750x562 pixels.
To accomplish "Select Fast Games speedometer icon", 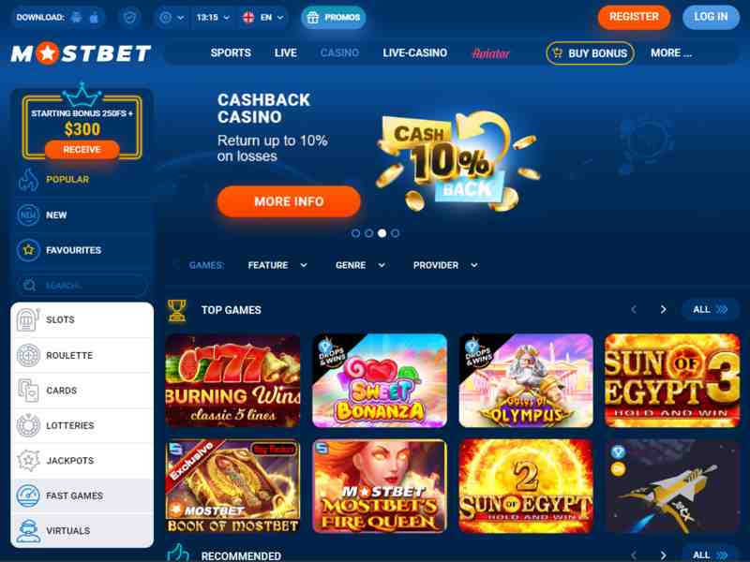I will pyautogui.click(x=28, y=495).
